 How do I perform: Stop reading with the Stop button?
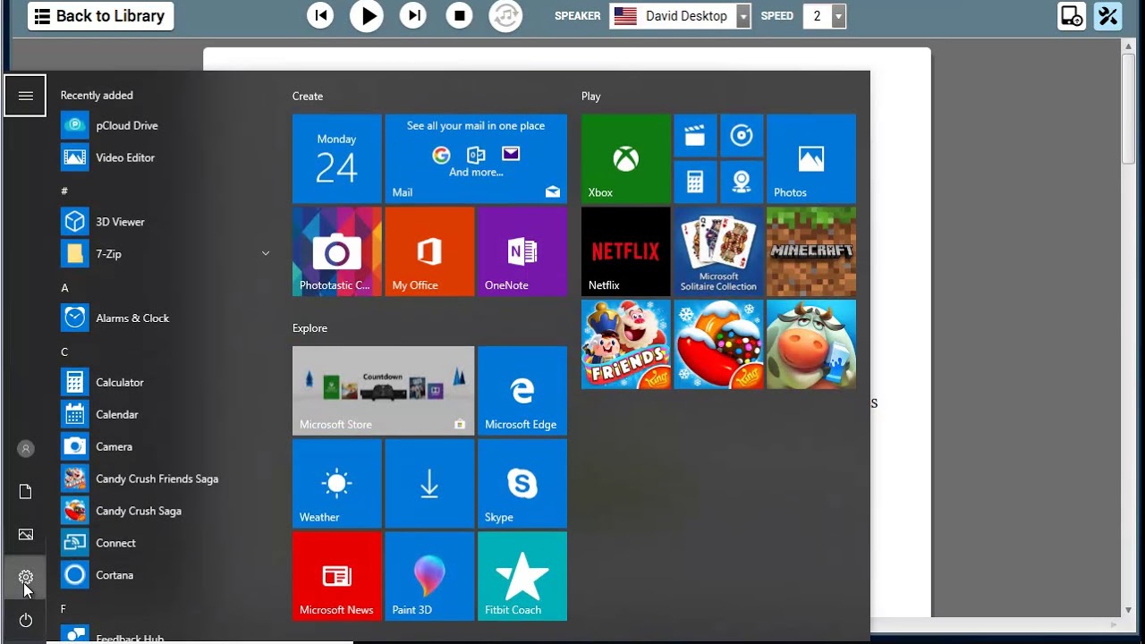pyautogui.click(x=459, y=15)
